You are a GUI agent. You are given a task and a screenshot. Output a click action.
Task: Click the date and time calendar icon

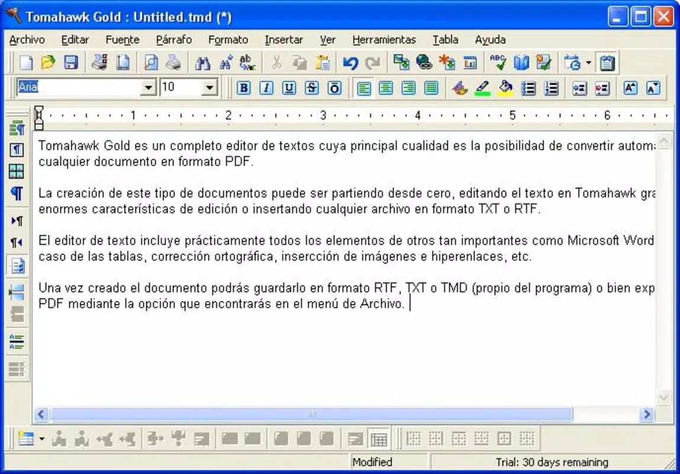[573, 63]
